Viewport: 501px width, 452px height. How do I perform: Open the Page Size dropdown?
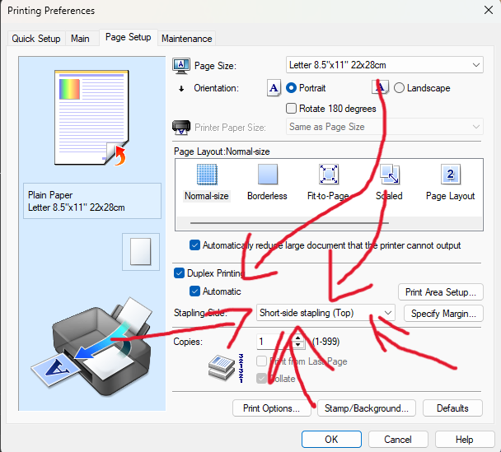(383, 65)
